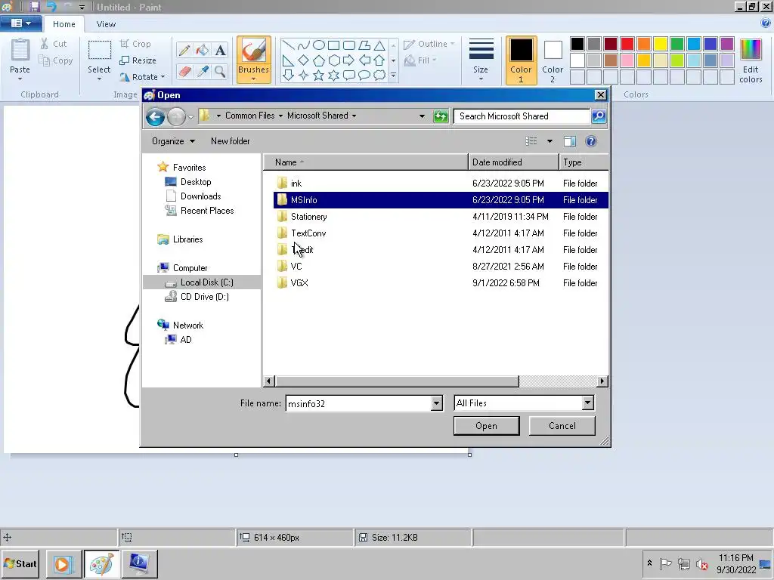
Task: Click the Name column header
Action: pos(365,162)
